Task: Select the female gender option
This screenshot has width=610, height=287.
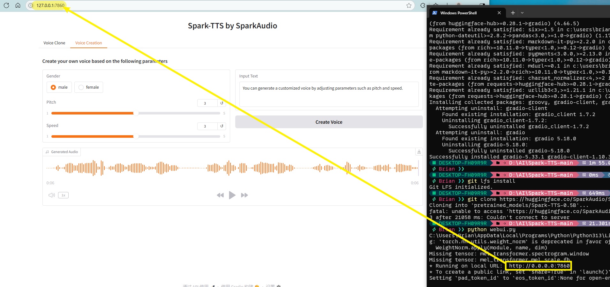Action: tap(89, 87)
